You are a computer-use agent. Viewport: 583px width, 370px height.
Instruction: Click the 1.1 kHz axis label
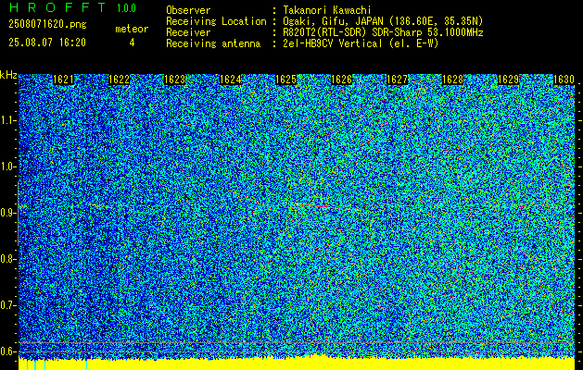pos(7,120)
